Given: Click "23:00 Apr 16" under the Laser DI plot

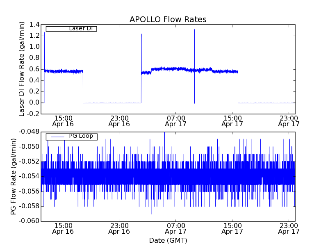Looking at the screenshot, I should tap(119, 121).
